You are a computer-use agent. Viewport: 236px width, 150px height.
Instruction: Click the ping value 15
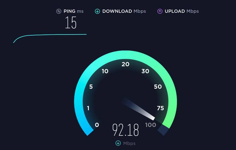pyautogui.click(x=71, y=23)
